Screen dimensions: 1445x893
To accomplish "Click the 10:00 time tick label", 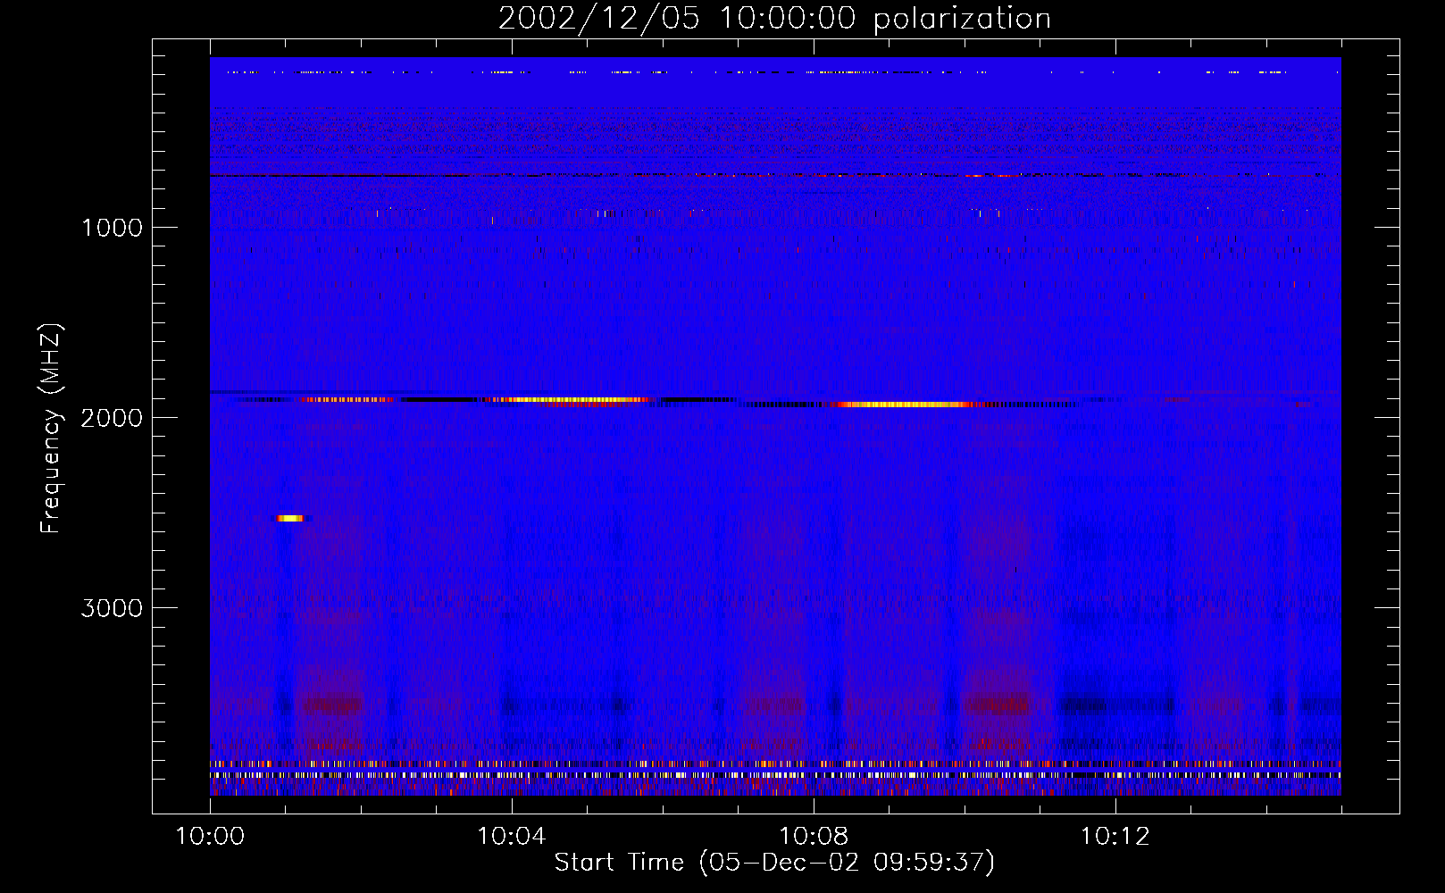I will click(210, 837).
